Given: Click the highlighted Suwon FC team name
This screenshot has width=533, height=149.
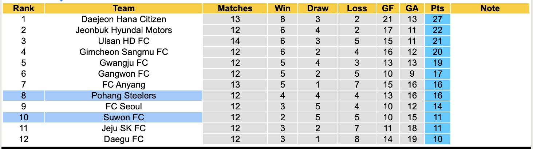Looking at the screenshot, I should 124,117.
